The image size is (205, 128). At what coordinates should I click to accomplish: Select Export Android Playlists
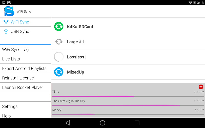(x=24, y=68)
